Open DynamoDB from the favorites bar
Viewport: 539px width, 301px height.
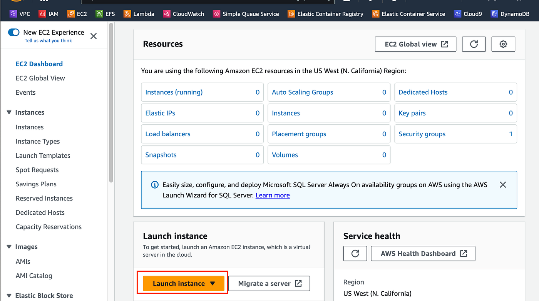(509, 14)
